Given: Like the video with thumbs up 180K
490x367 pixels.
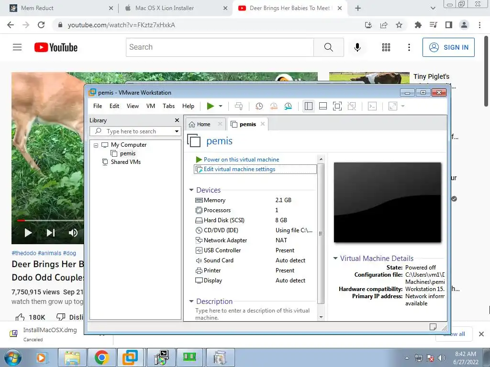Looking at the screenshot, I should click(30, 317).
